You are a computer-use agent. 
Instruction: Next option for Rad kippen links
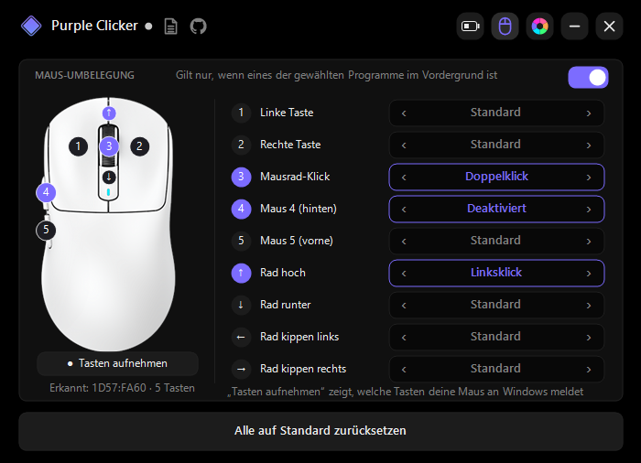click(x=589, y=338)
